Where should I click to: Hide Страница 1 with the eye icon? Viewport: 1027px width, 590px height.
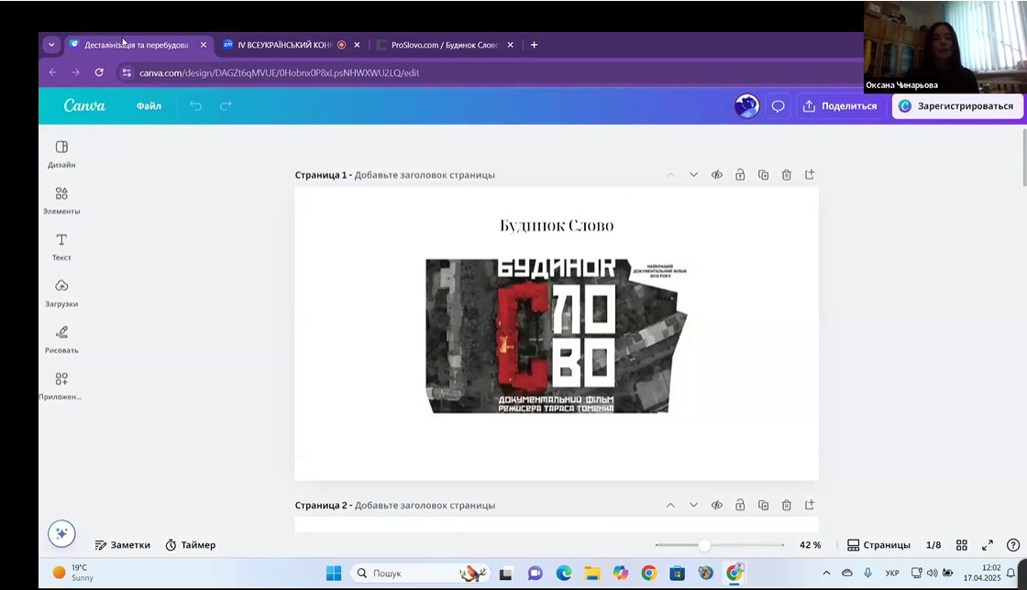[717, 175]
